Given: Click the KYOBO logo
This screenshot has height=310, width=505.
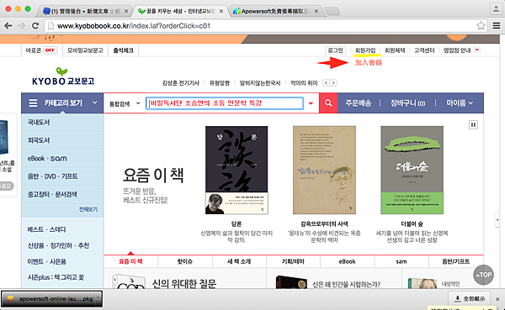Looking at the screenshot, I should (x=63, y=76).
